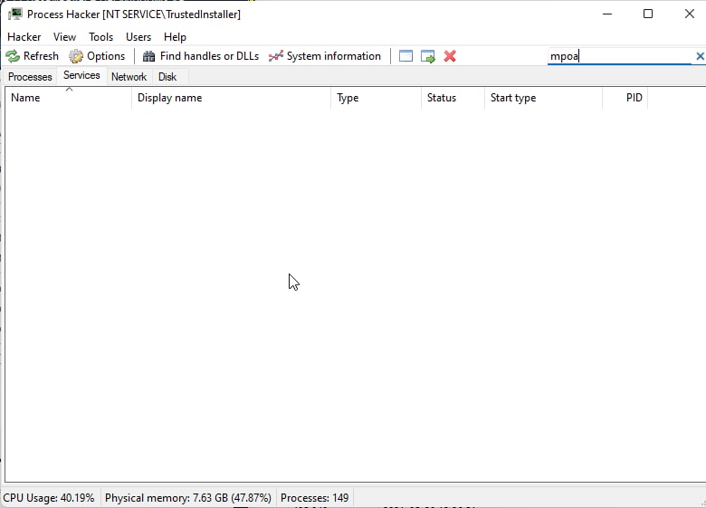
Task: Click the CPU Usage status bar entry
Action: 49,498
